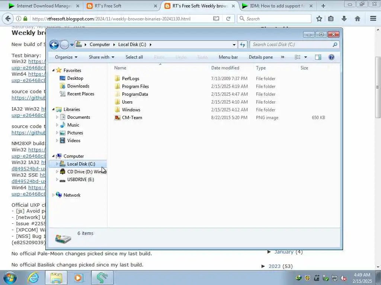Reload the current browser page
This screenshot has width=381, height=285.
click(x=228, y=19)
